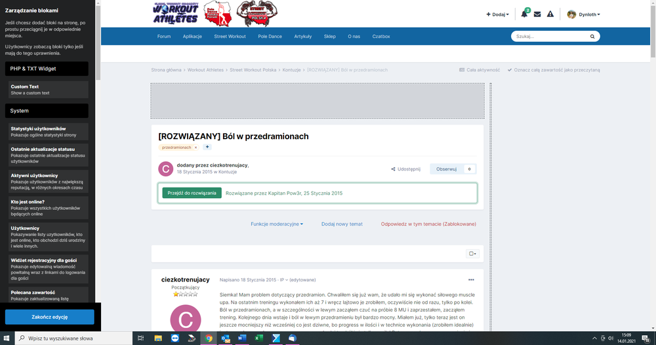656x345 pixels.
Task: Click Obserwuj to follow the topic
Action: click(x=446, y=169)
